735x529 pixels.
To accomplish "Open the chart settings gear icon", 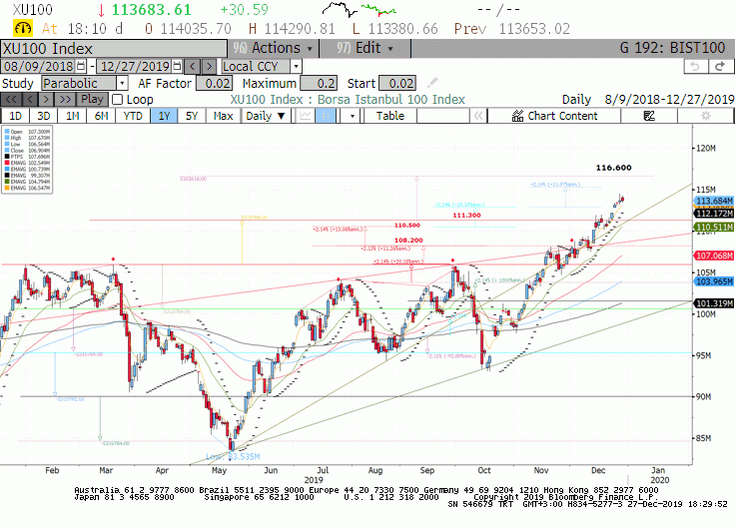I will (705, 116).
